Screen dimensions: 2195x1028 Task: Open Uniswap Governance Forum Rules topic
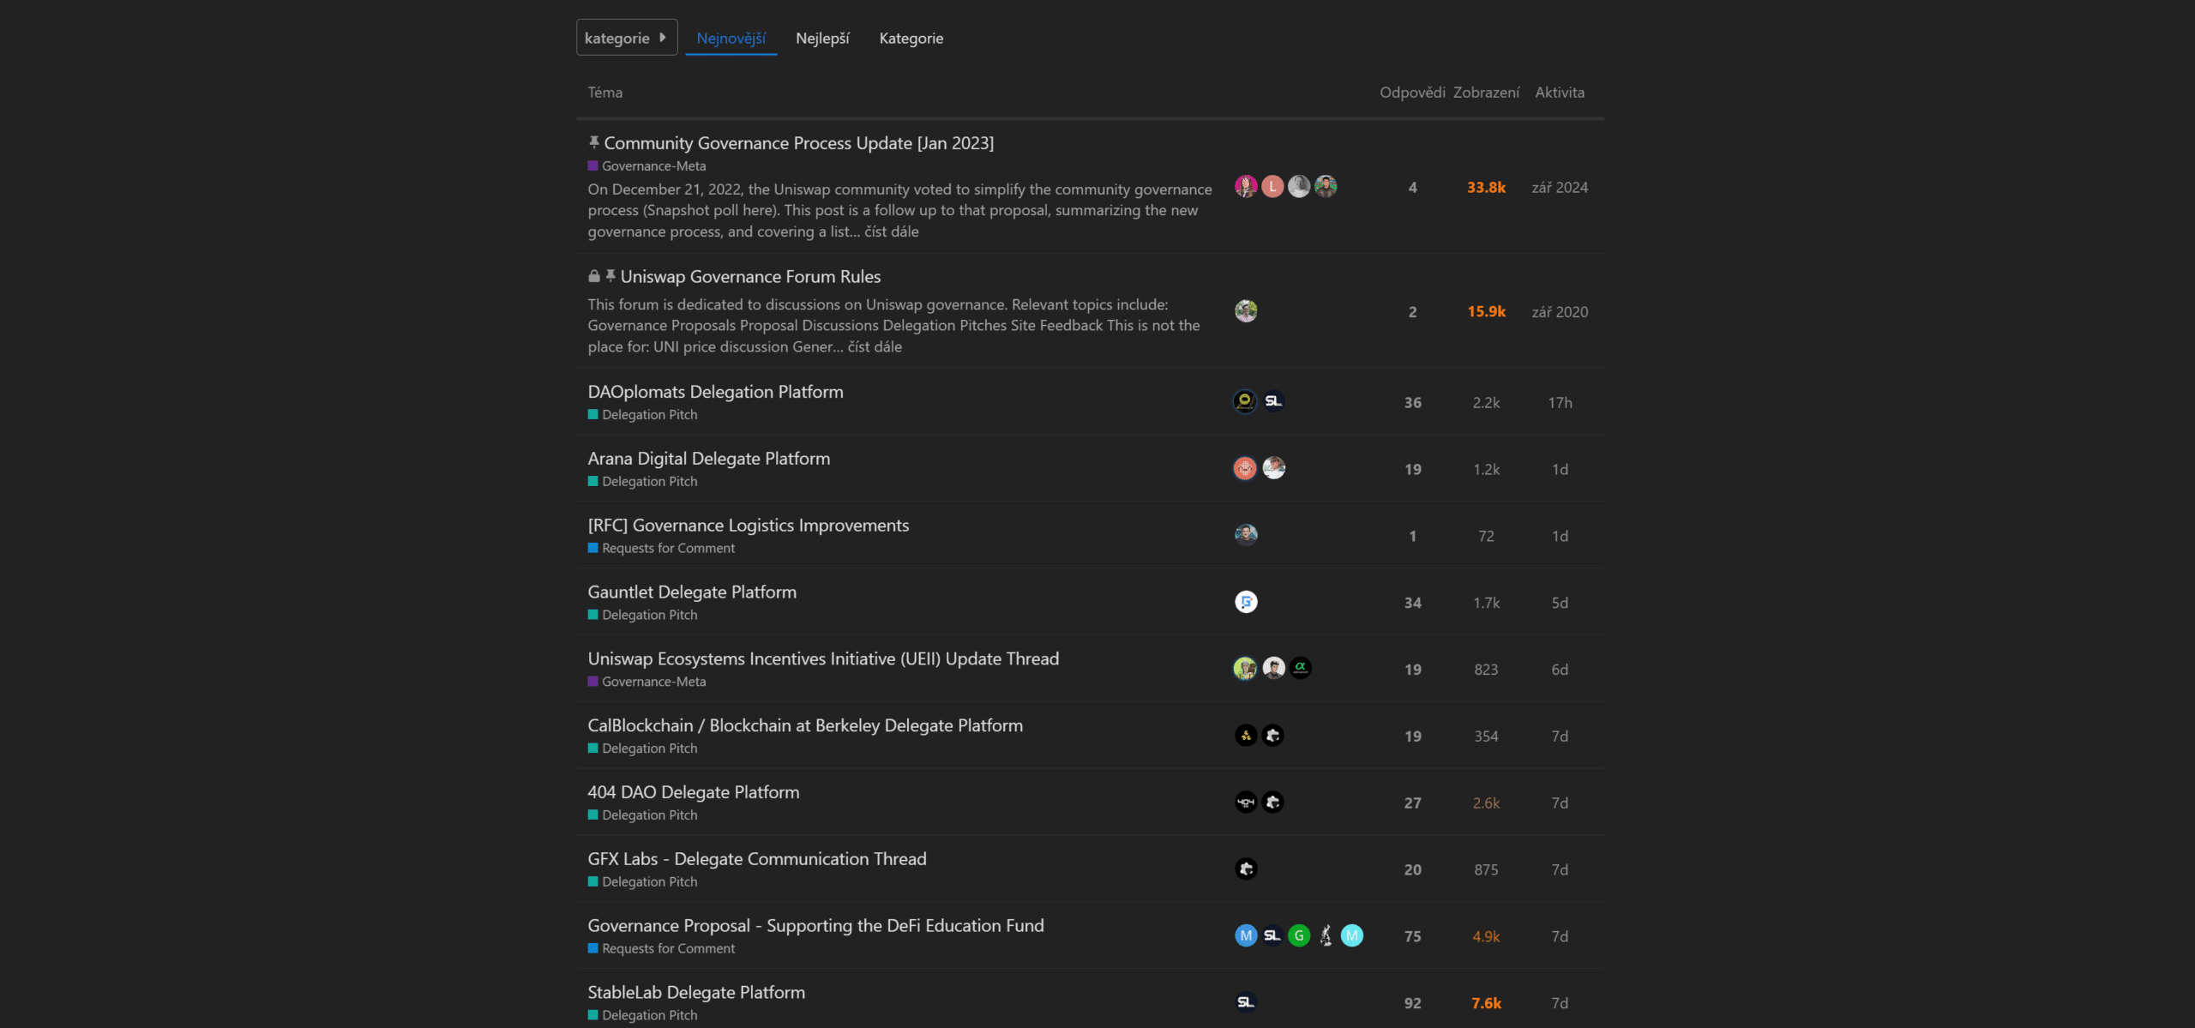click(x=751, y=277)
